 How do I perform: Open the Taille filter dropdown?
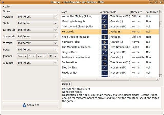pos(37,23)
